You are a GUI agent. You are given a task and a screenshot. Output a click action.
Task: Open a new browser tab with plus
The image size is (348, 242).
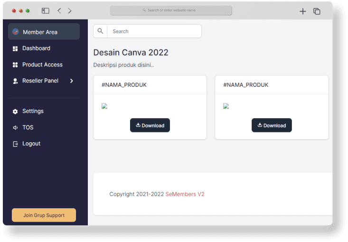pyautogui.click(x=302, y=11)
